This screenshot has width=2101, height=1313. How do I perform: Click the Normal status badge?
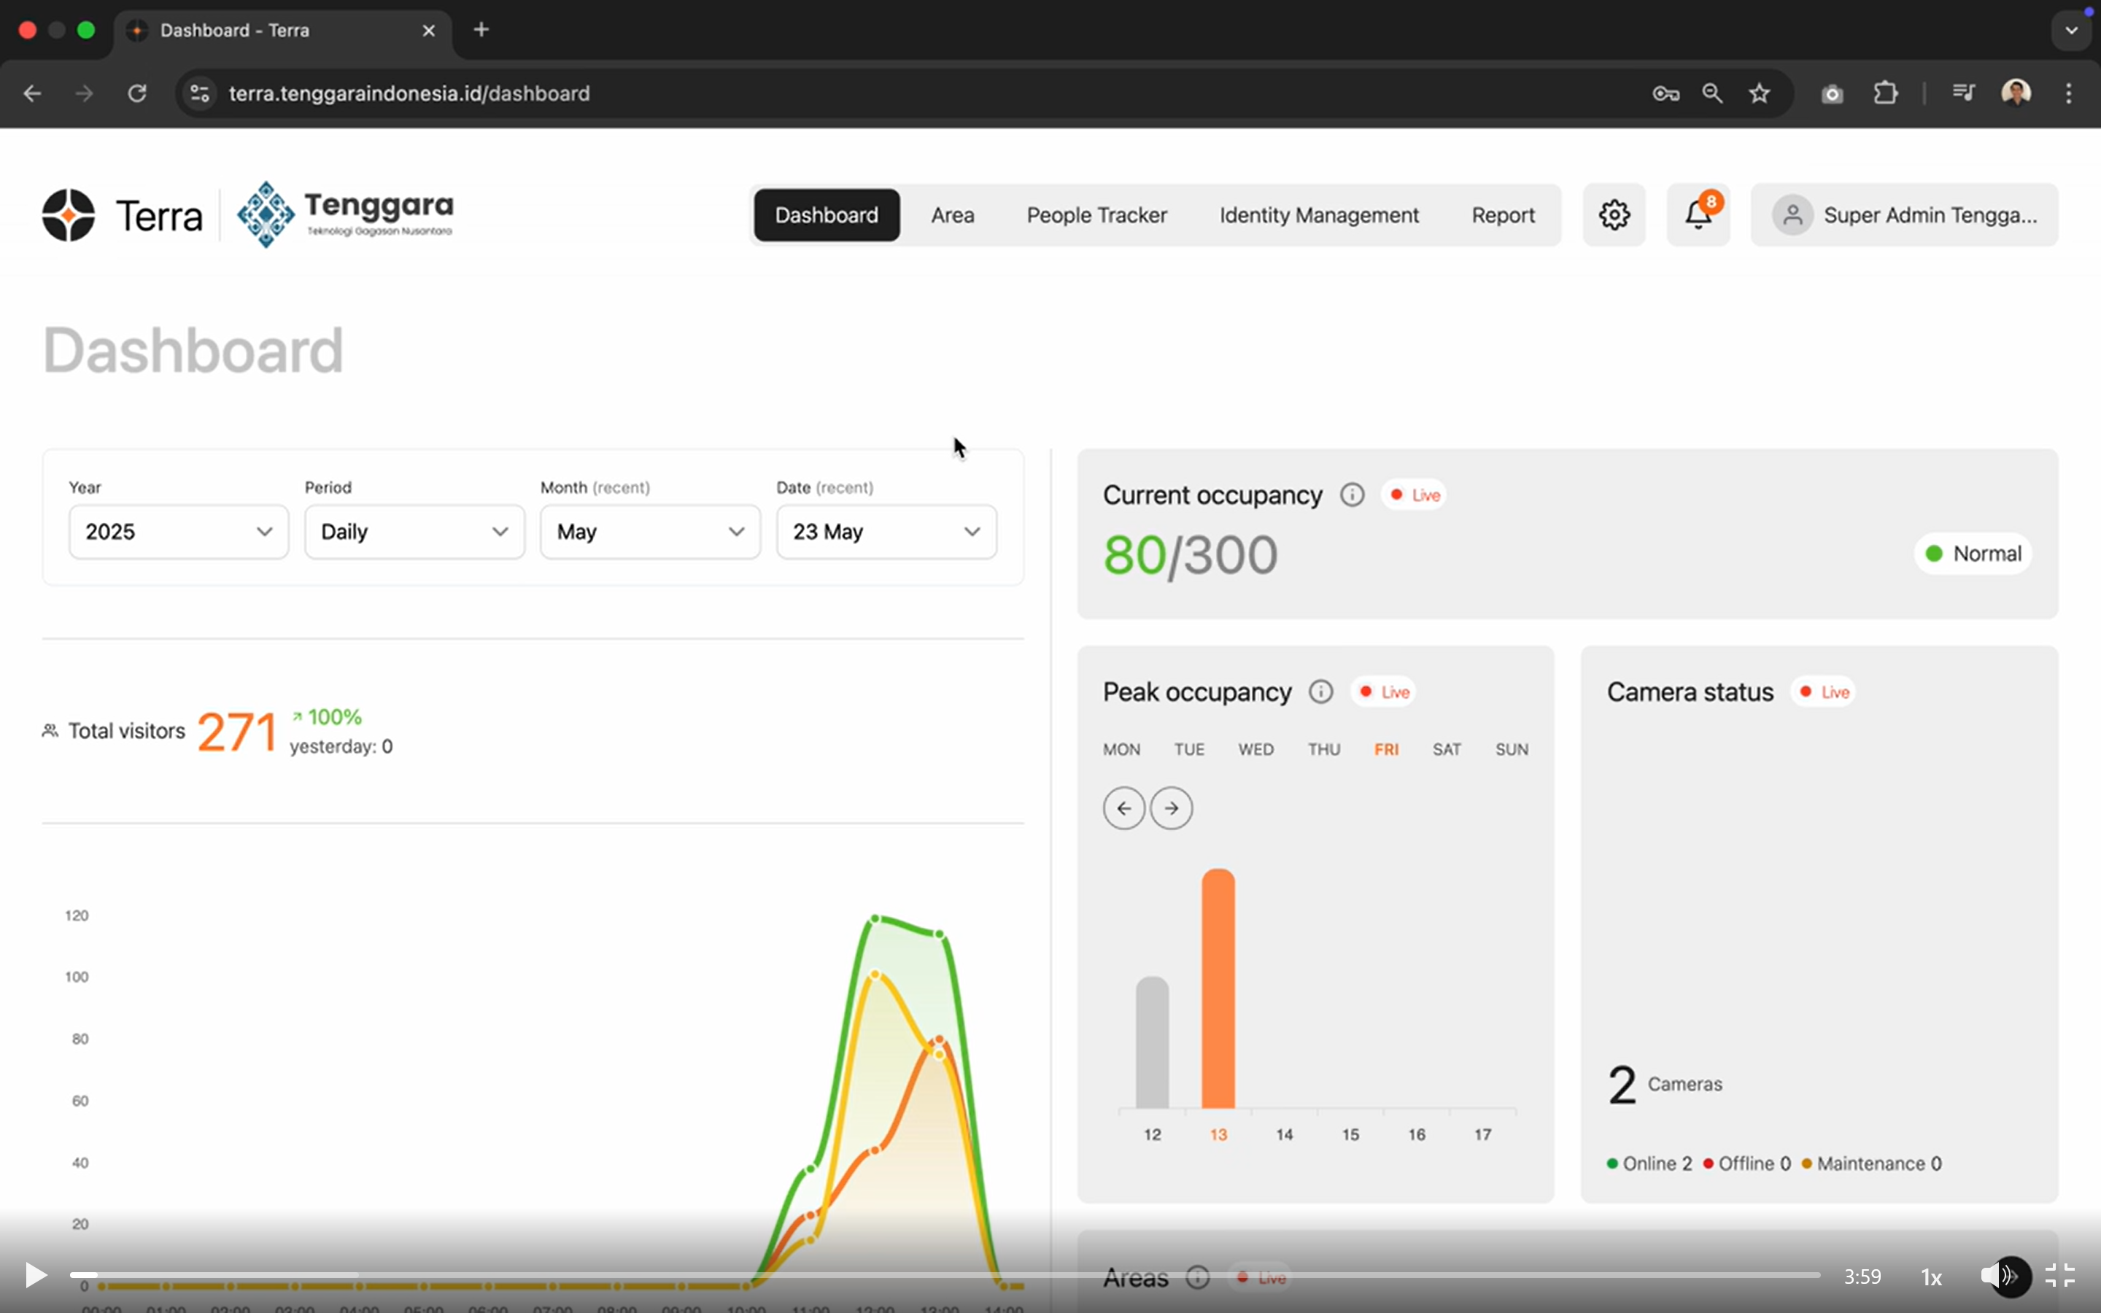point(1972,553)
